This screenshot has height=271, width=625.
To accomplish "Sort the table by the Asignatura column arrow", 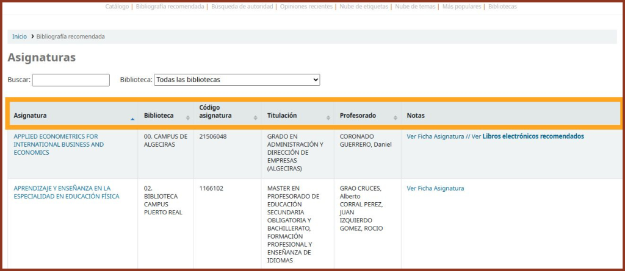I will coord(132,118).
